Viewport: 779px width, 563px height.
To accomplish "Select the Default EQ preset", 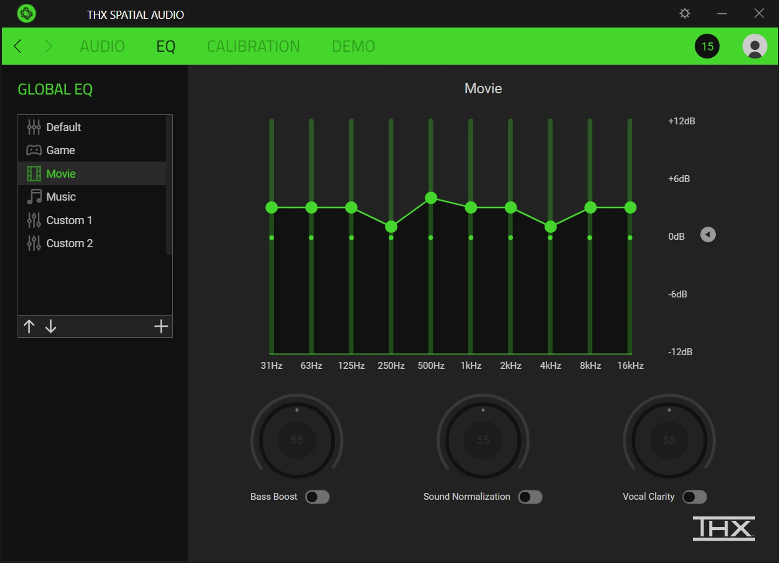I will pos(92,127).
